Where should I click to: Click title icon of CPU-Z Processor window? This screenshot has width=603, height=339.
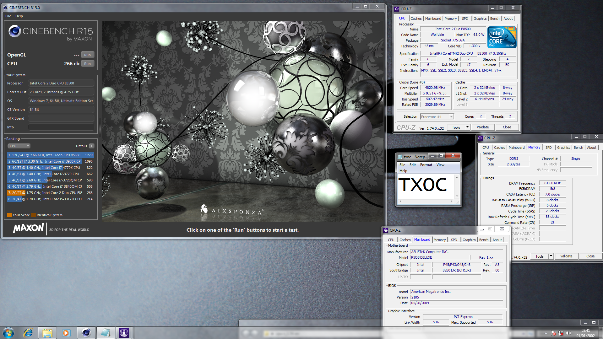pos(397,9)
